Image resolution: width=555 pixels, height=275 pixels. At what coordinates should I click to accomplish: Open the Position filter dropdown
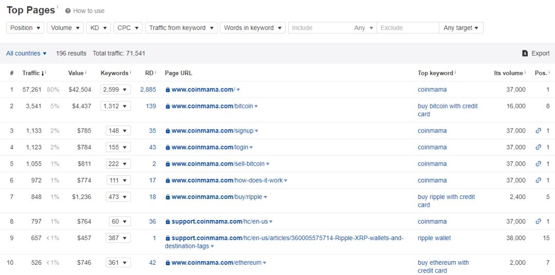25,28
